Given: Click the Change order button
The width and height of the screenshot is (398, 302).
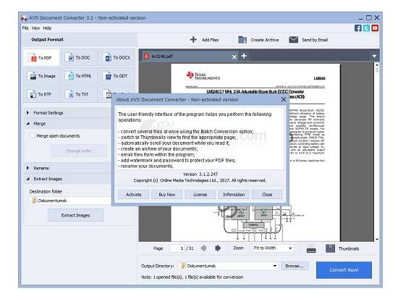Looking at the screenshot, I should click(x=79, y=151).
